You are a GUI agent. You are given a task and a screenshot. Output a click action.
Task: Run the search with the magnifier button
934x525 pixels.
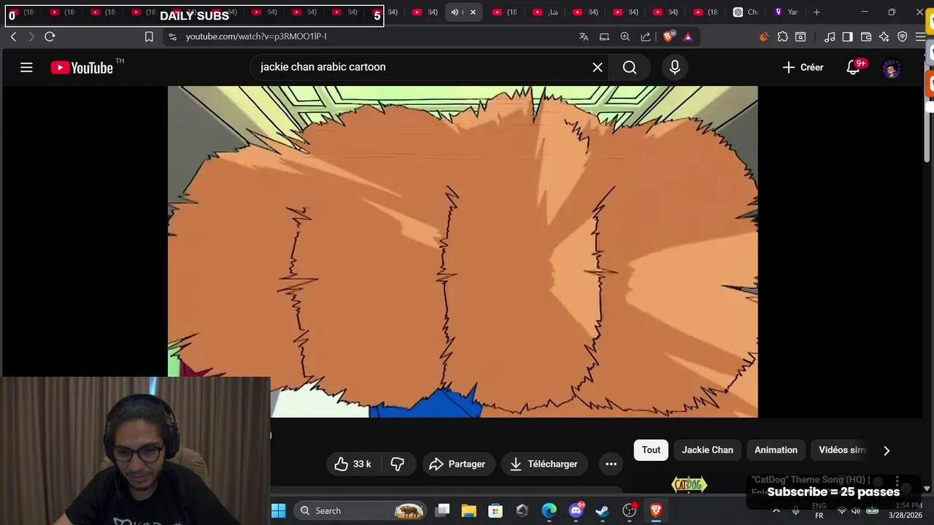[x=630, y=67]
